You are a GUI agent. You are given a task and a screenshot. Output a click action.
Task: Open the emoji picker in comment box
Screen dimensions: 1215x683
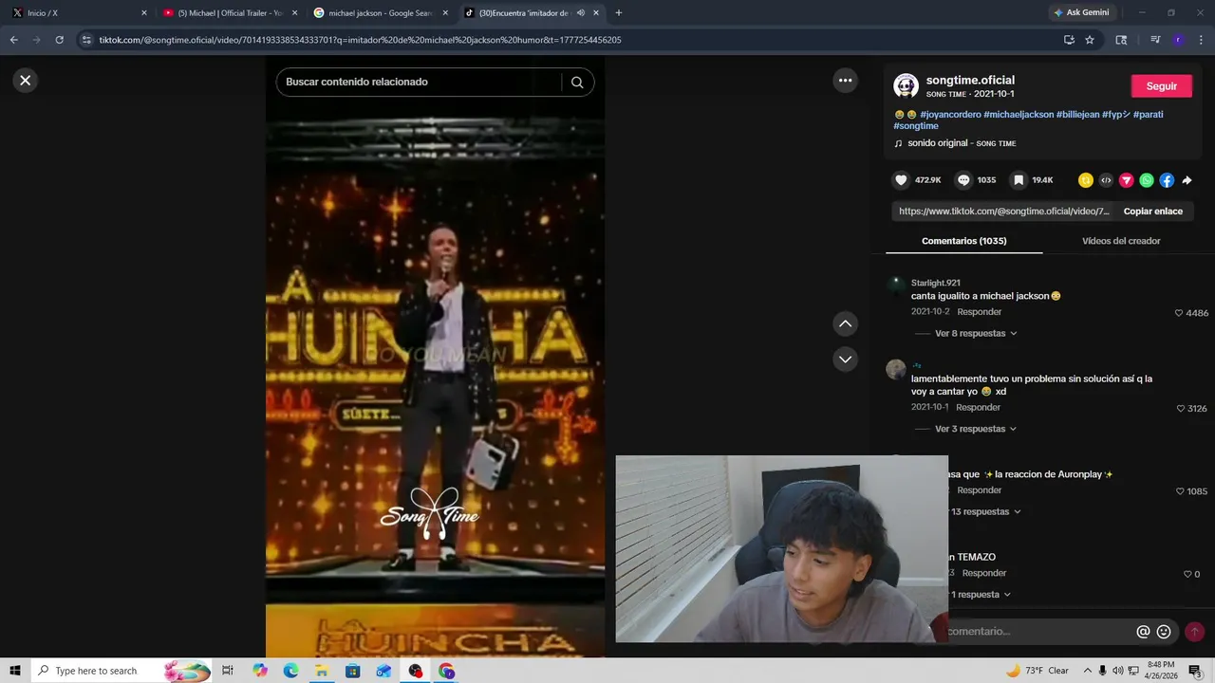coord(1164,632)
